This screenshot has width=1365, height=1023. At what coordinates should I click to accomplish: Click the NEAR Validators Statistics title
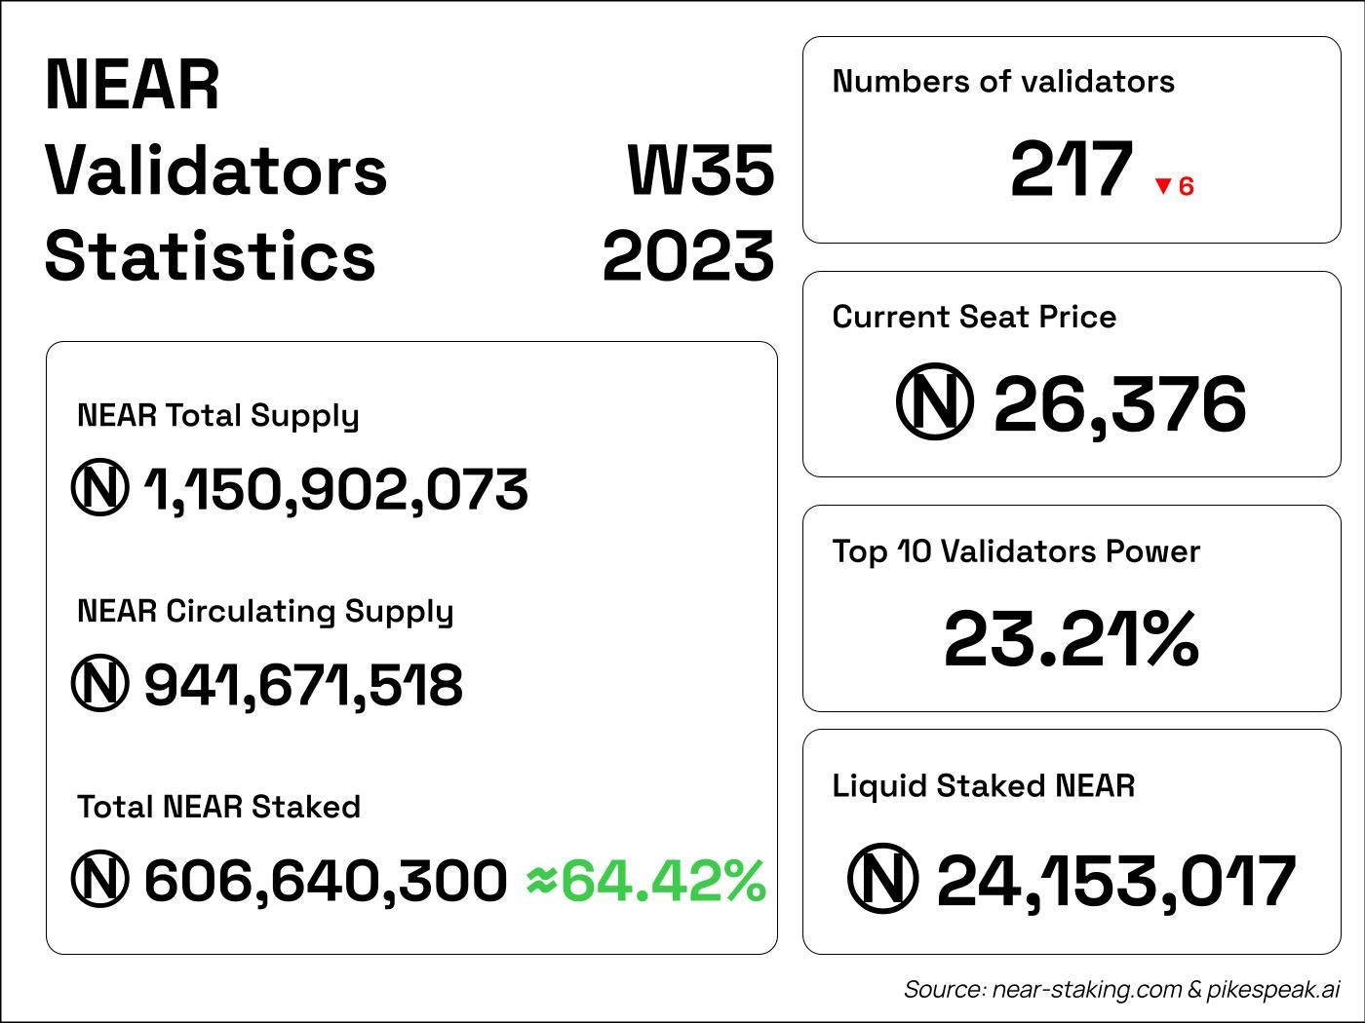click(x=215, y=170)
